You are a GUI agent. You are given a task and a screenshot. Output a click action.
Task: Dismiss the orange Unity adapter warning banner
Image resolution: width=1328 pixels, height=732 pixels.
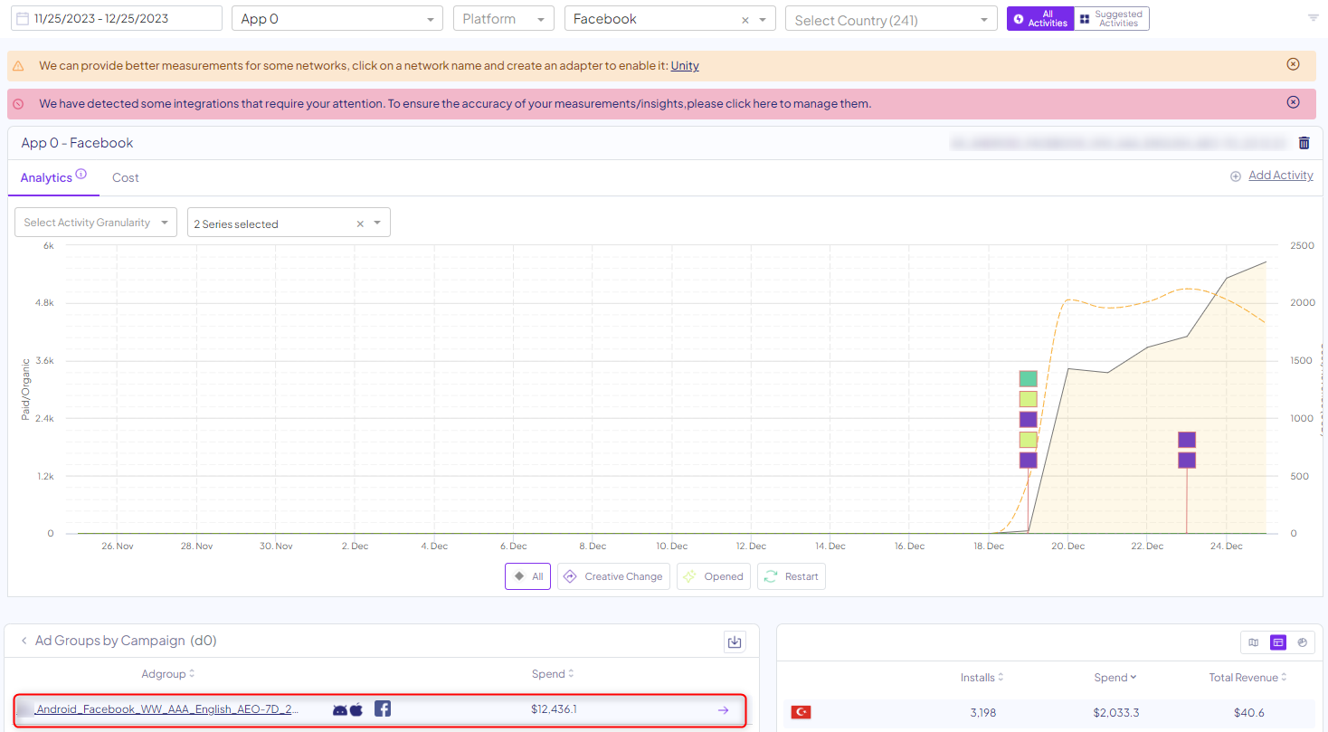click(x=1293, y=64)
